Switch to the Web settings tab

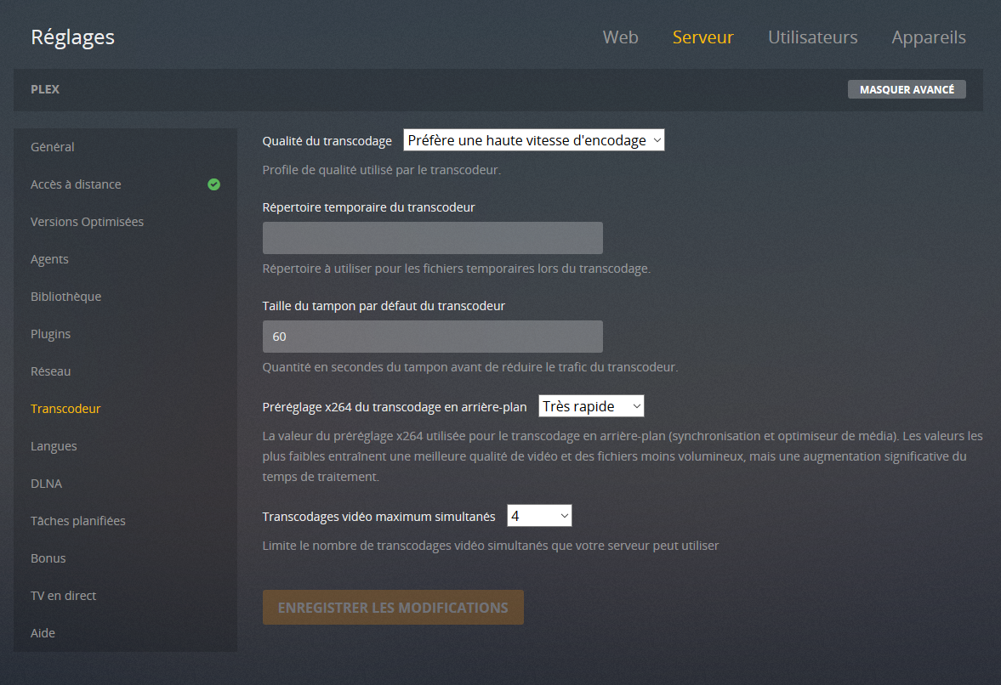coord(620,37)
